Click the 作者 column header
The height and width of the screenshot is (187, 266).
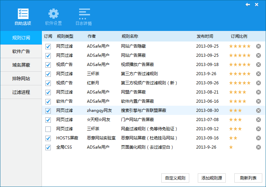pyautogui.click(x=92, y=36)
